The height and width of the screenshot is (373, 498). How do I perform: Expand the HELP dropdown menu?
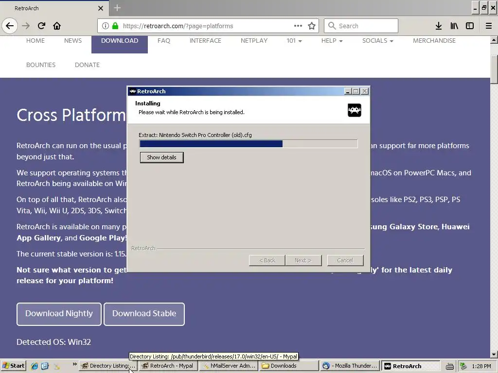coord(332,41)
